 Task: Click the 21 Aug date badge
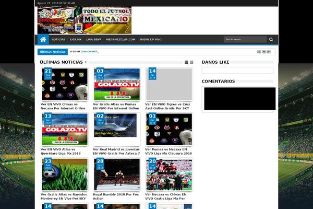(x=48, y=74)
